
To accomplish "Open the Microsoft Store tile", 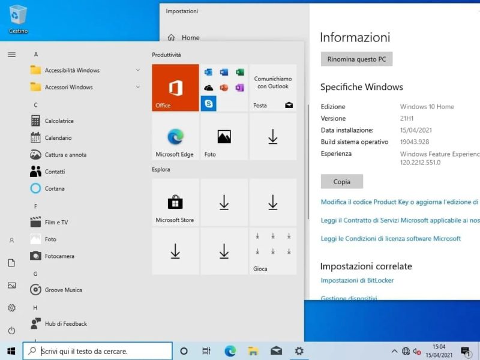I will 175,202.
